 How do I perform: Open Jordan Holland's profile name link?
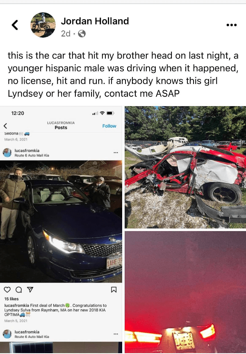95,21
